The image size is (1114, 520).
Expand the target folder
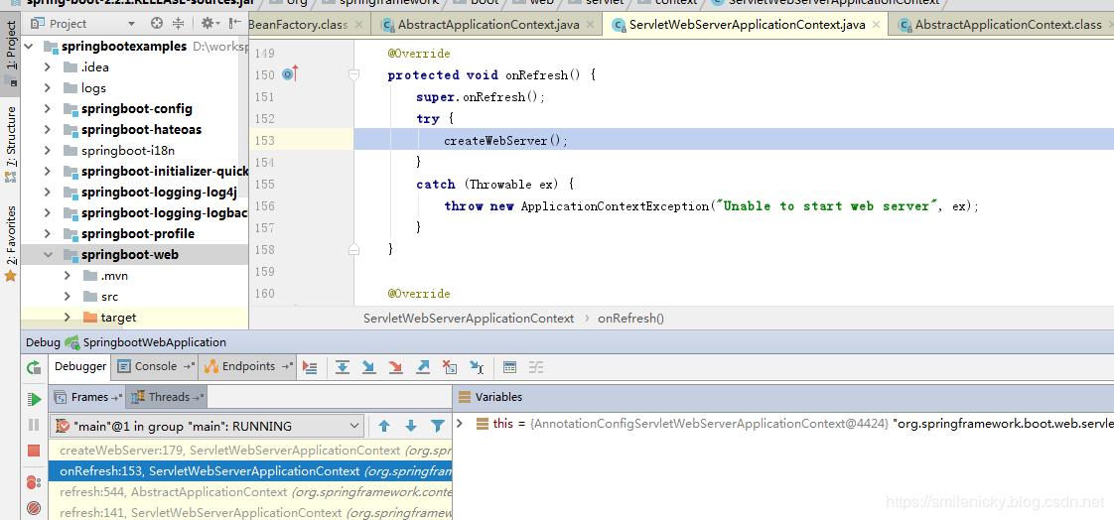(x=68, y=317)
